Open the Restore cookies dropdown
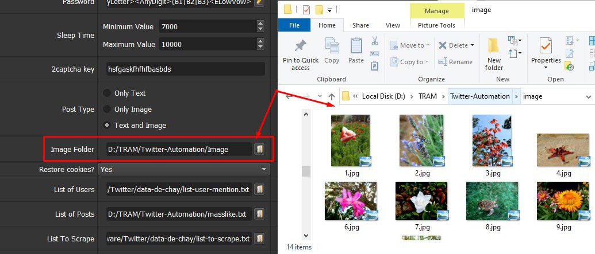Screen dimensions: 595x254 184,169
